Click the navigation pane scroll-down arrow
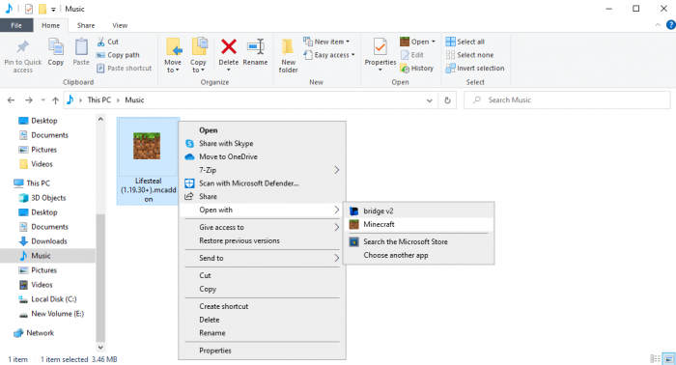676x365 pixels. [x=100, y=348]
